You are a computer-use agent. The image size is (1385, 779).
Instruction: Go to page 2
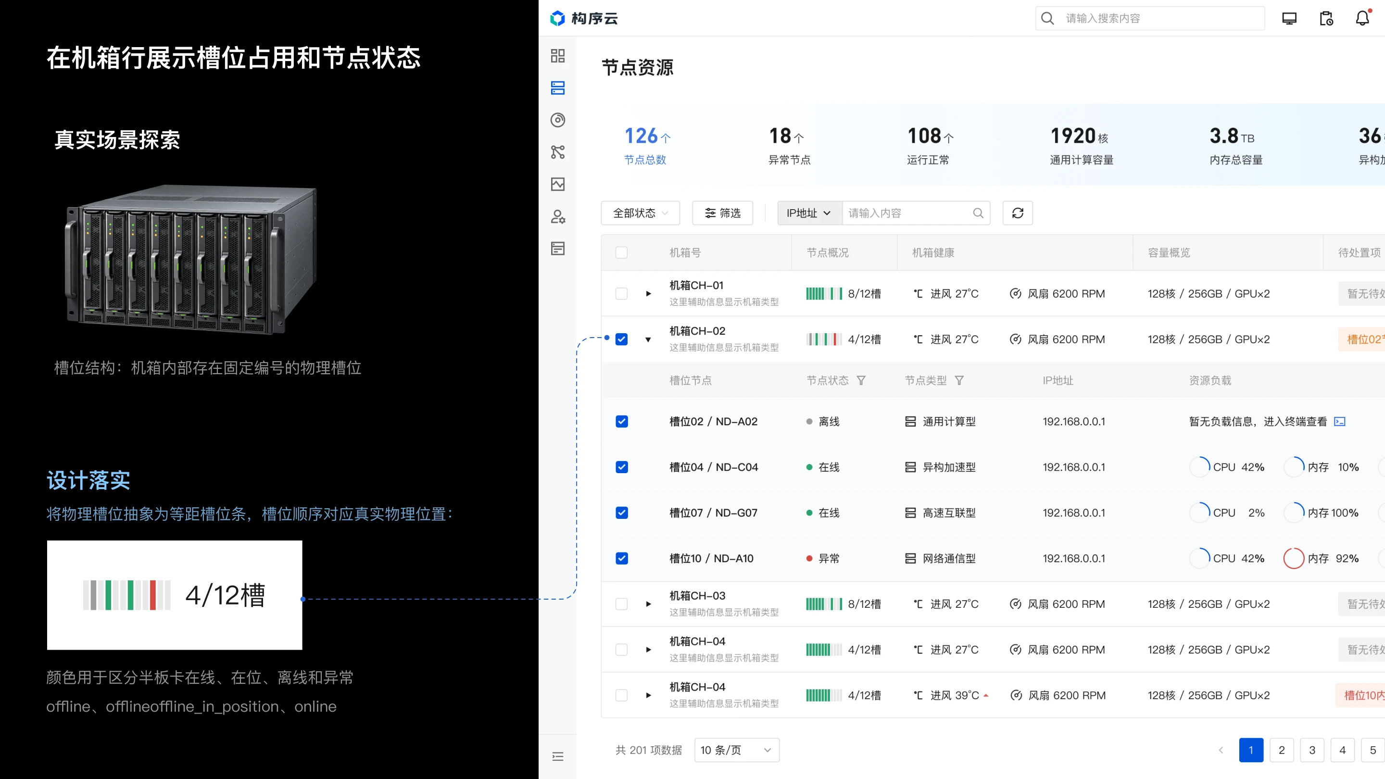(1282, 750)
